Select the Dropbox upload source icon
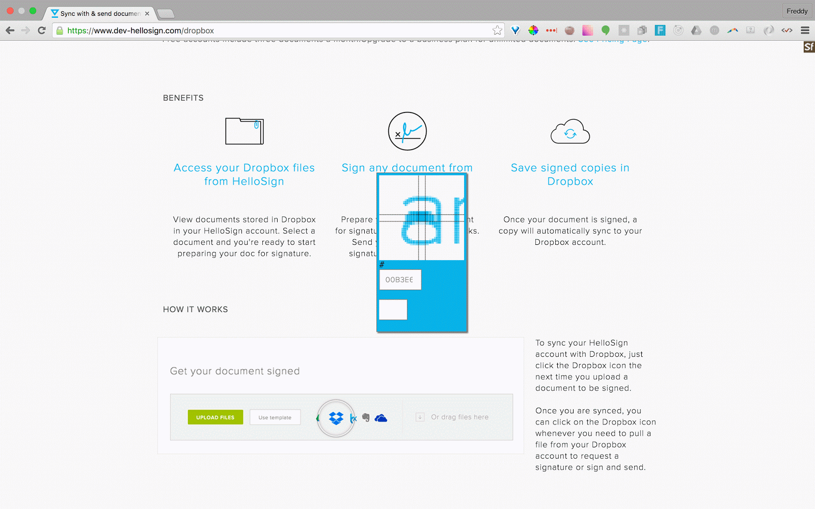 pyautogui.click(x=335, y=417)
